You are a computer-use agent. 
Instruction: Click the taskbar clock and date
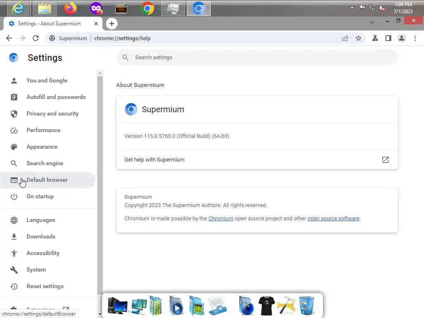point(403,8)
